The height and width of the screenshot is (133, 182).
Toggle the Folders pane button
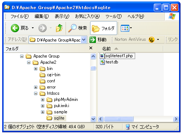pyautogui.click(x=104, y=28)
